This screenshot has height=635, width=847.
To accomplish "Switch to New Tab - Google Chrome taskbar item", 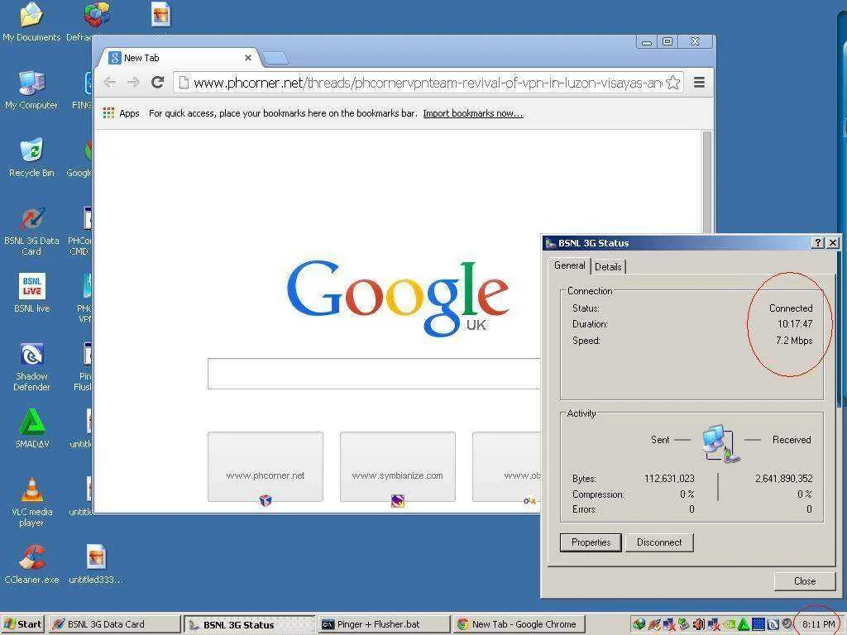I will point(519,624).
